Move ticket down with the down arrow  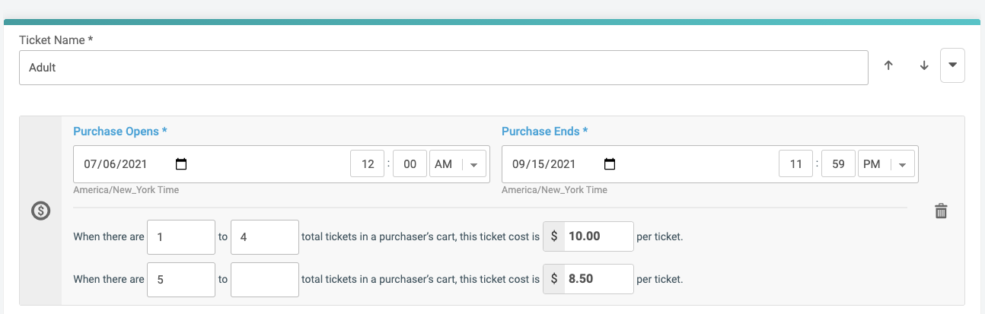pyautogui.click(x=924, y=66)
